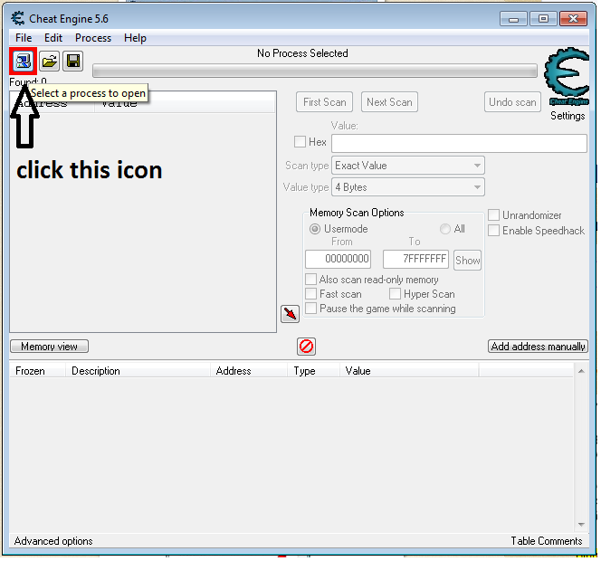Open Advanced options at the bottom
The width and height of the screenshot is (601, 561).
click(x=53, y=541)
